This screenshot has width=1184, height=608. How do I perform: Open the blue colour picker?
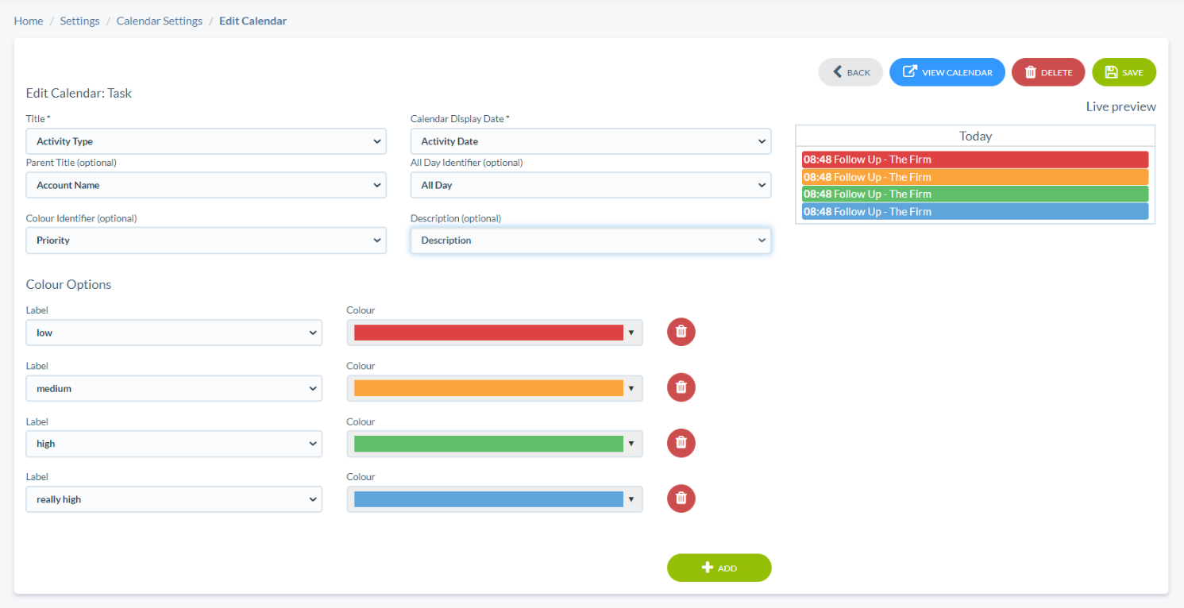coord(495,499)
